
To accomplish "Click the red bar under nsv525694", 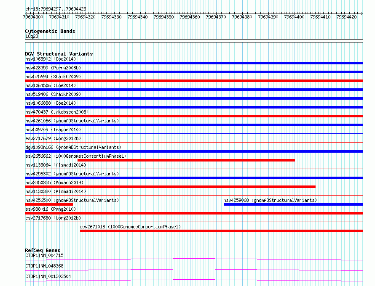I will [x=194, y=81].
